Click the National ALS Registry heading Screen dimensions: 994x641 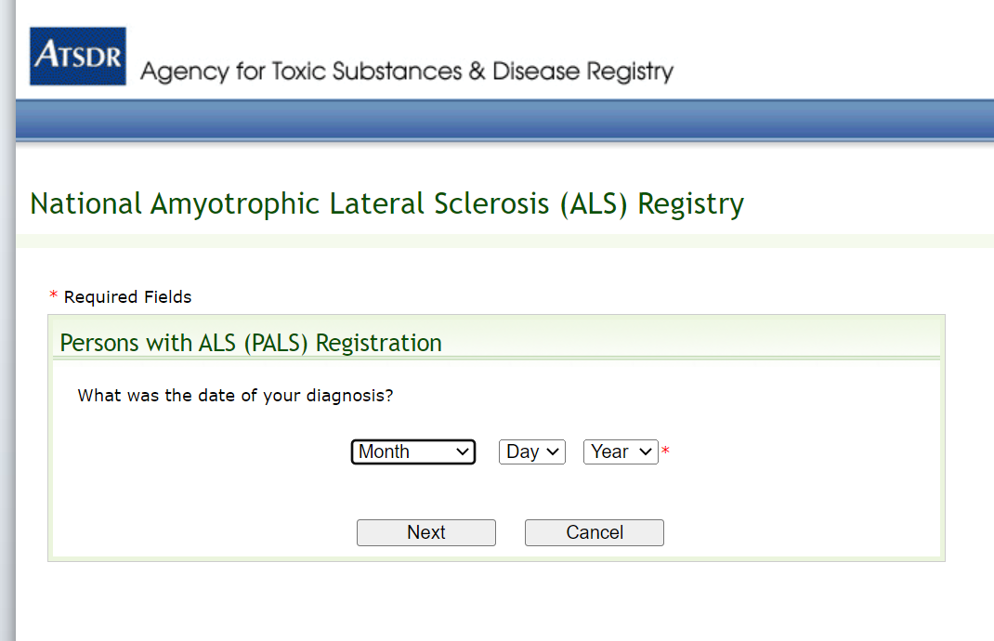tap(386, 203)
